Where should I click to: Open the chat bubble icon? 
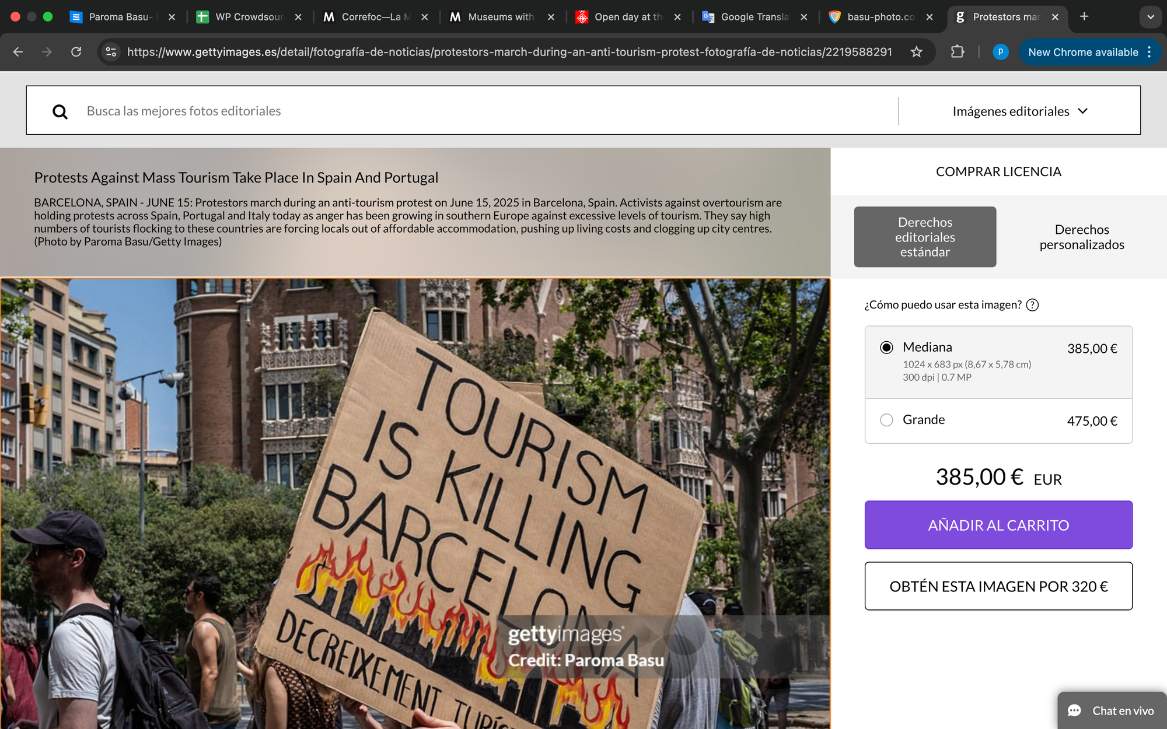tap(1075, 710)
